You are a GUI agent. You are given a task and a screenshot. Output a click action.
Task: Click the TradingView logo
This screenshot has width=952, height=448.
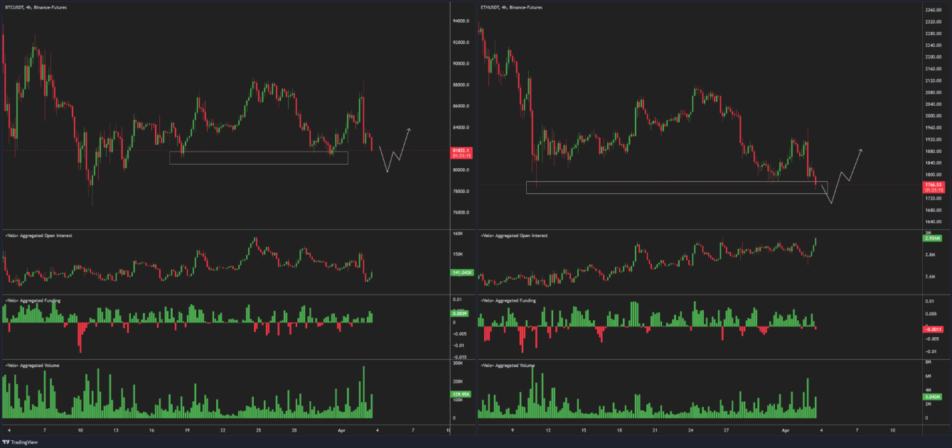(23, 440)
